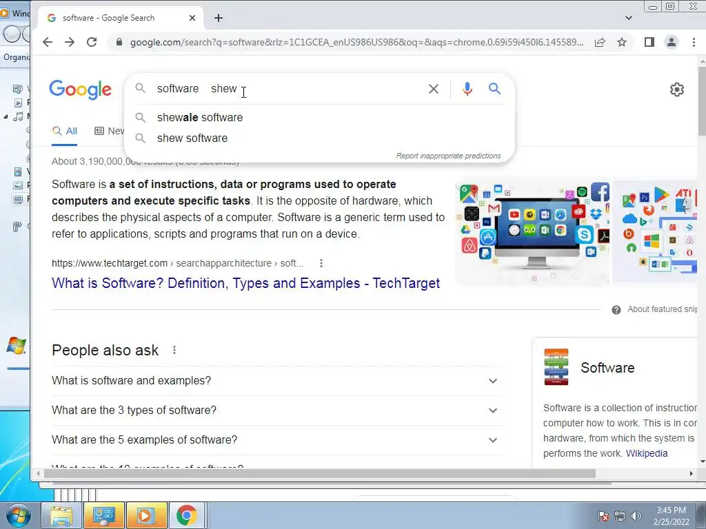Viewport: 706px width, 529px height.
Task: Open the Windows Start menu
Action: [18, 515]
